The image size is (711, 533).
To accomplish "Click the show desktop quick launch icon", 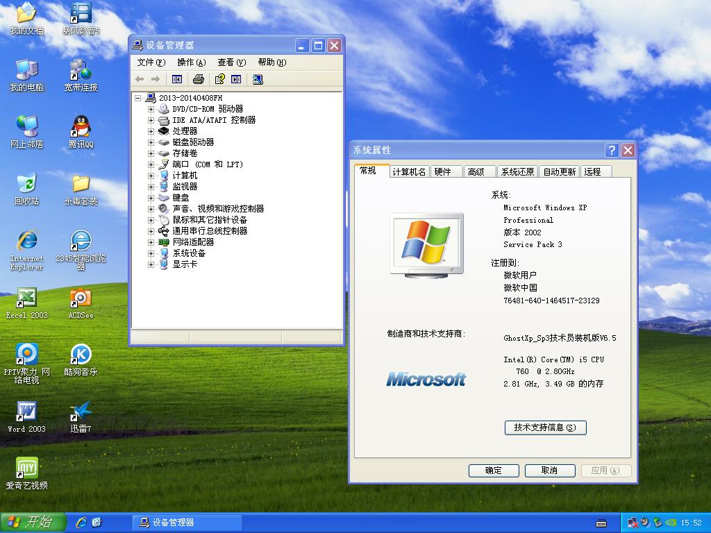I will pyautogui.click(x=97, y=522).
